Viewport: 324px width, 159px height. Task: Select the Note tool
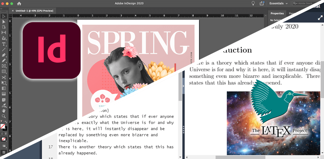point(4,100)
